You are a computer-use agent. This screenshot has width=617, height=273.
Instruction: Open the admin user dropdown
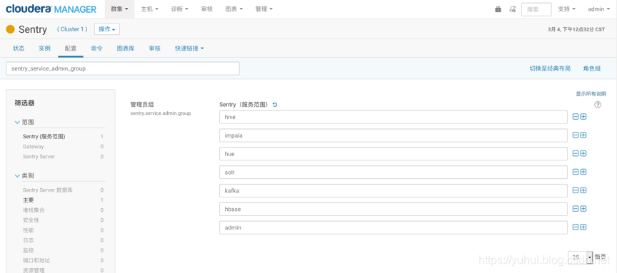tap(599, 9)
